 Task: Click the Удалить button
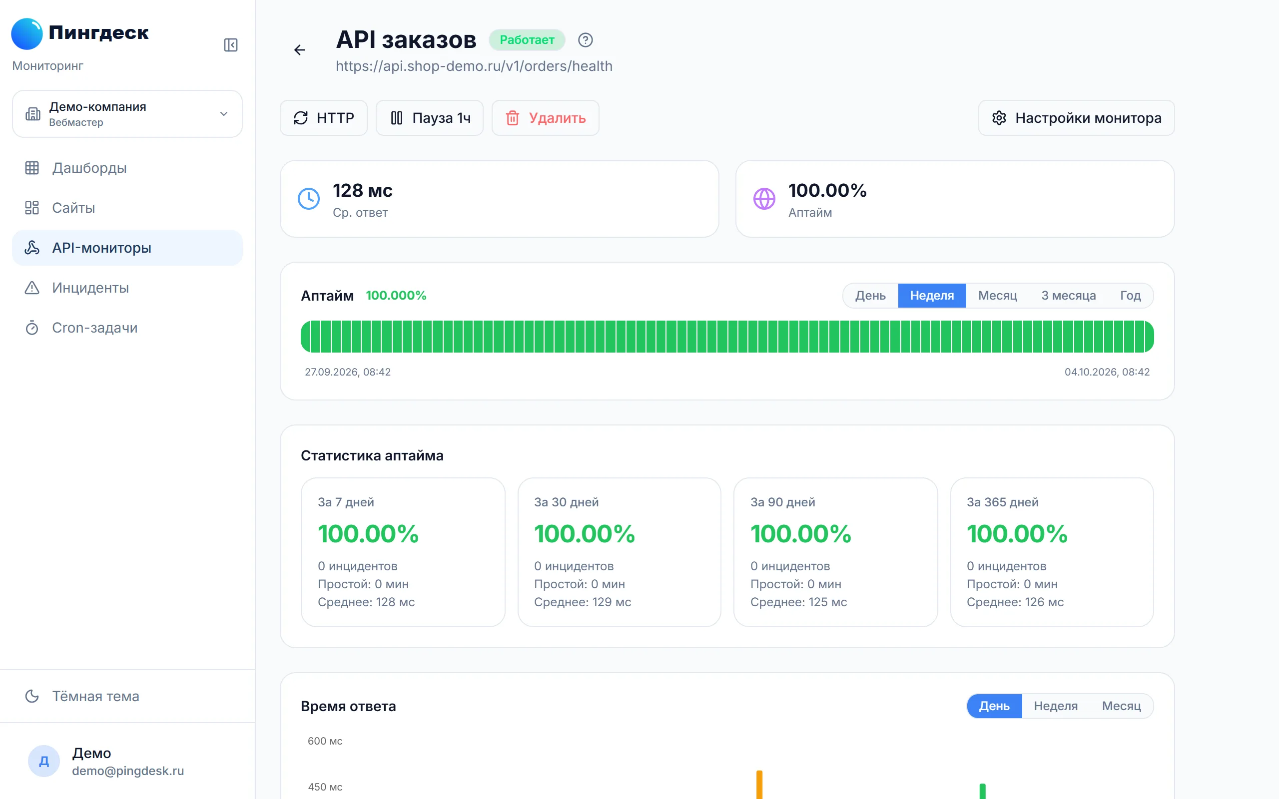coord(546,118)
